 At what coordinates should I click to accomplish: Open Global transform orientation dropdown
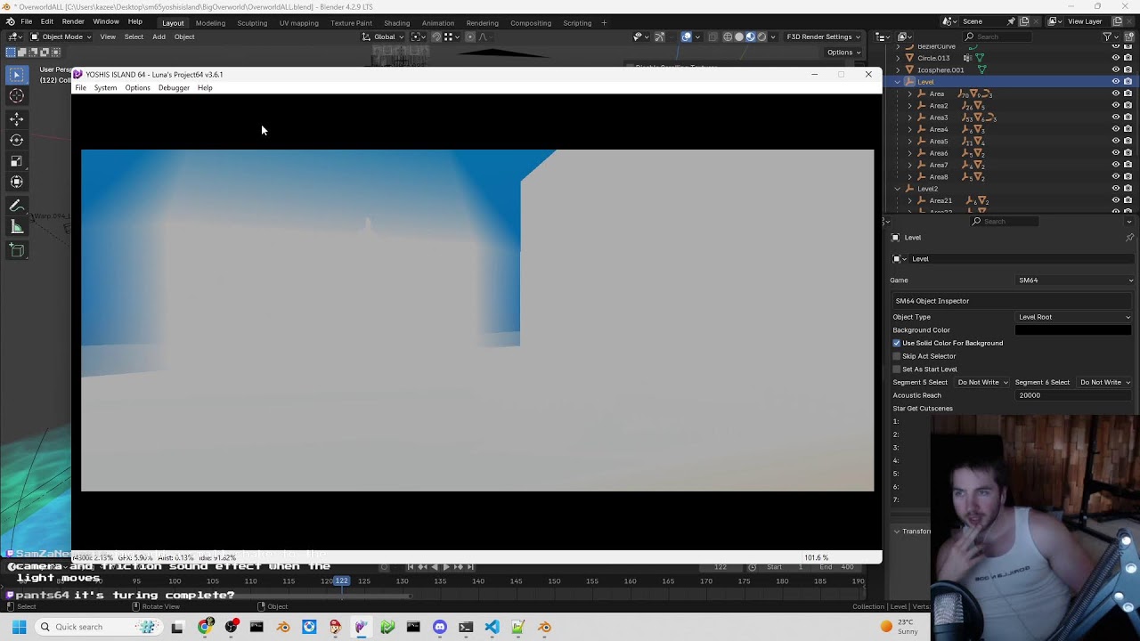point(384,37)
